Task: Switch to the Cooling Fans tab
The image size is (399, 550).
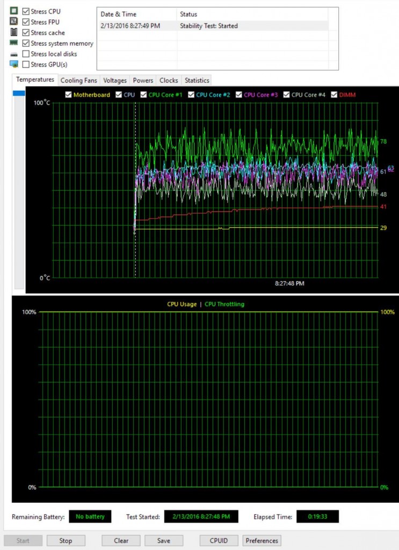Action: tap(78, 81)
